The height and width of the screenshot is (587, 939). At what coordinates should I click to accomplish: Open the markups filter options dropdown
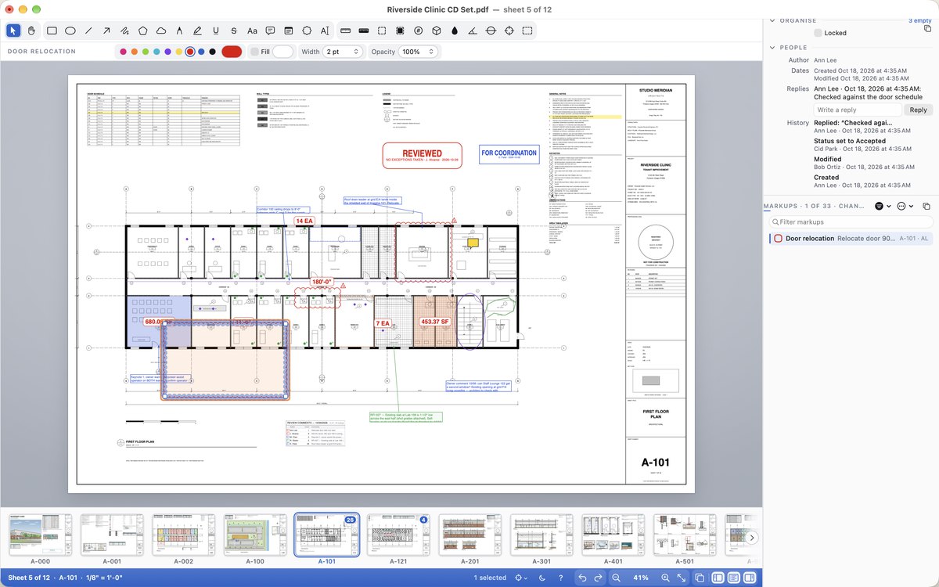(x=883, y=206)
